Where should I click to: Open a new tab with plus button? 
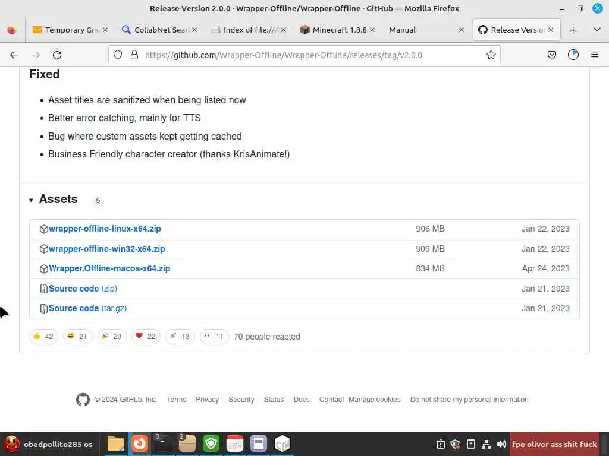point(573,30)
